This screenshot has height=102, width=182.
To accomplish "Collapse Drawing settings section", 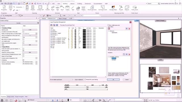I will tap(1, 28).
